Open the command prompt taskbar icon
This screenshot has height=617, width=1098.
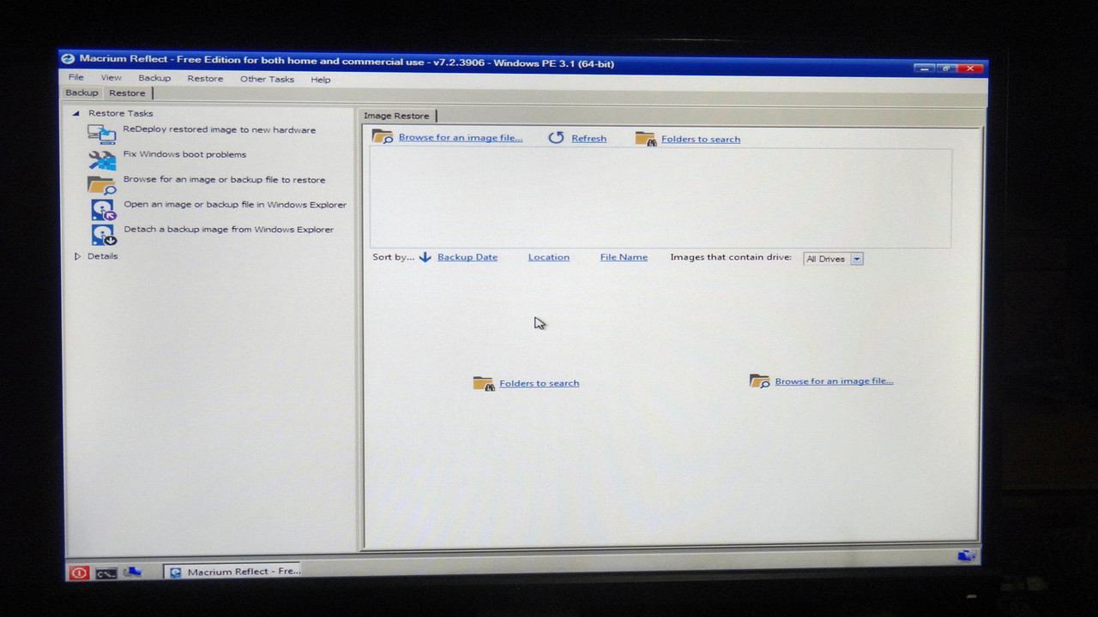click(106, 572)
